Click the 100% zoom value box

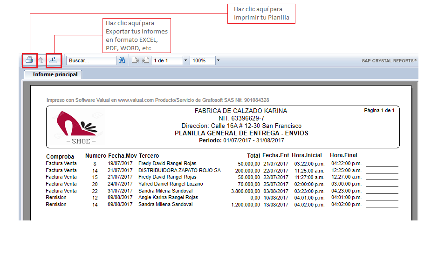pos(203,60)
